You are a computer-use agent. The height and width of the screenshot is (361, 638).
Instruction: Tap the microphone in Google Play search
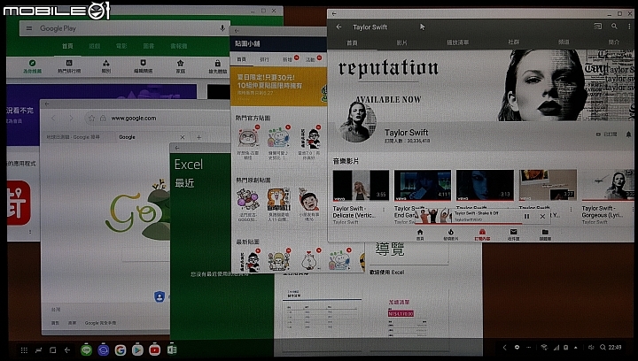(222, 28)
